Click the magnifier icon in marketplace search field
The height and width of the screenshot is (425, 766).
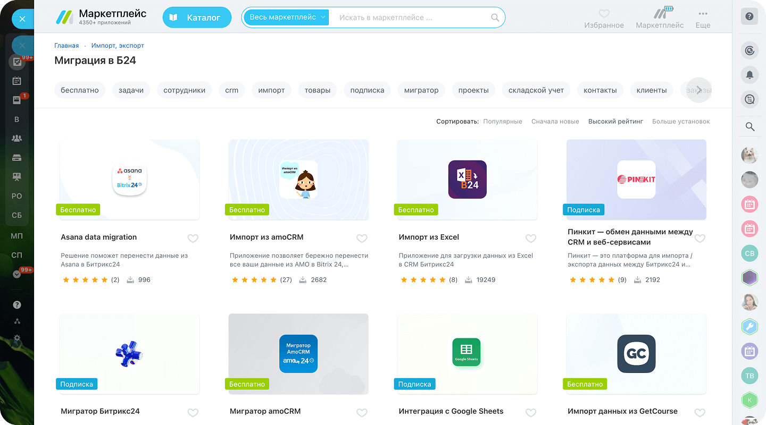pos(495,18)
